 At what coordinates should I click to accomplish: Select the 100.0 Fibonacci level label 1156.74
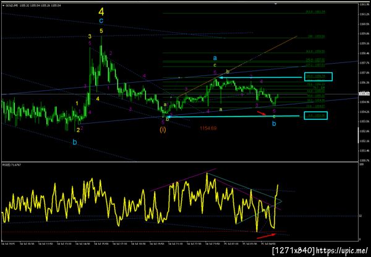pyautogui.click(x=316, y=76)
